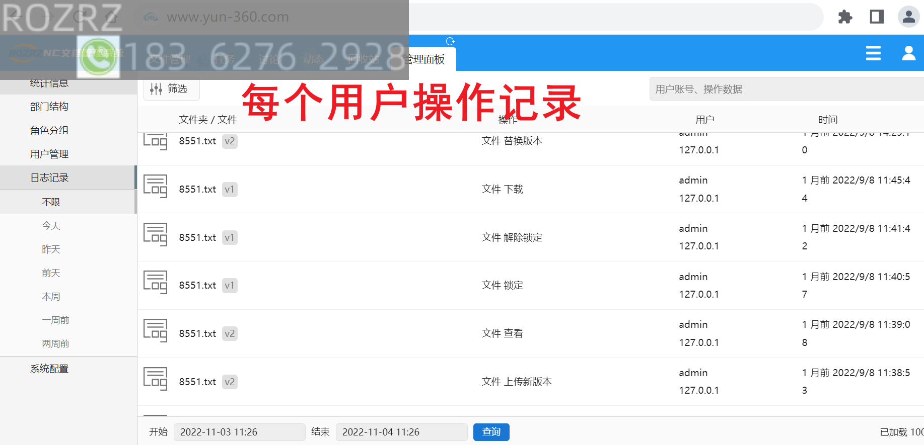924x445 pixels.
Task: Click the 查询 button
Action: (491, 432)
